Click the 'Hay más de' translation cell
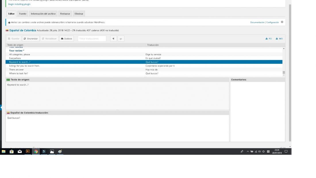Viewport: 316px width, 178px height. (152, 70)
